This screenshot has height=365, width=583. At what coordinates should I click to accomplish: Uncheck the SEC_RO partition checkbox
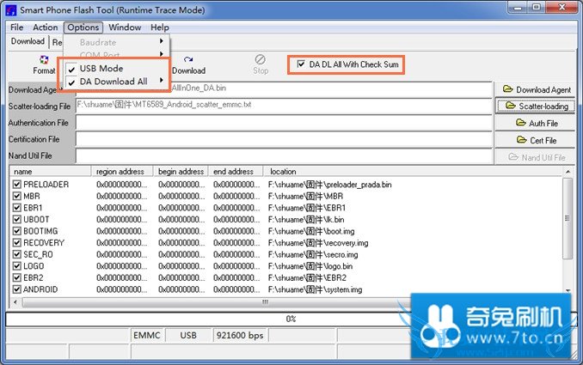tap(16, 254)
